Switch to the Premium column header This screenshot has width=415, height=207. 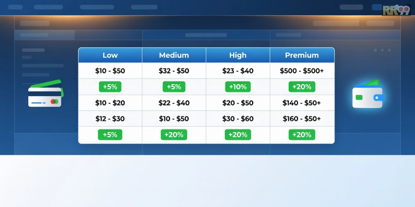(x=302, y=55)
